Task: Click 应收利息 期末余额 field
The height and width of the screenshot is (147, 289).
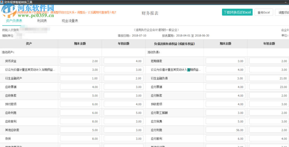Action: point(80,113)
